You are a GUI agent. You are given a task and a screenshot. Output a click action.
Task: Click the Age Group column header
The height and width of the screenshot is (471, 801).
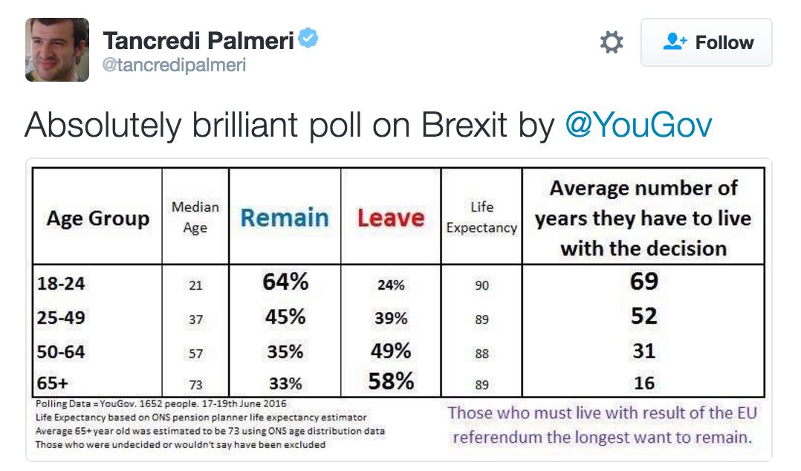[x=97, y=218]
